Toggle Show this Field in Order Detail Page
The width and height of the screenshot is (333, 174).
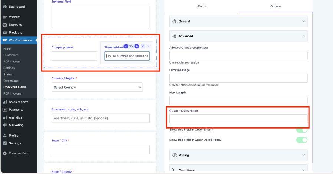pos(301,140)
